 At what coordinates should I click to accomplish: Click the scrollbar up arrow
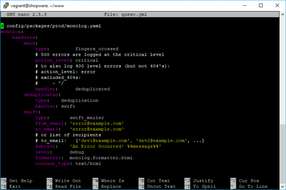[x=283, y=15]
